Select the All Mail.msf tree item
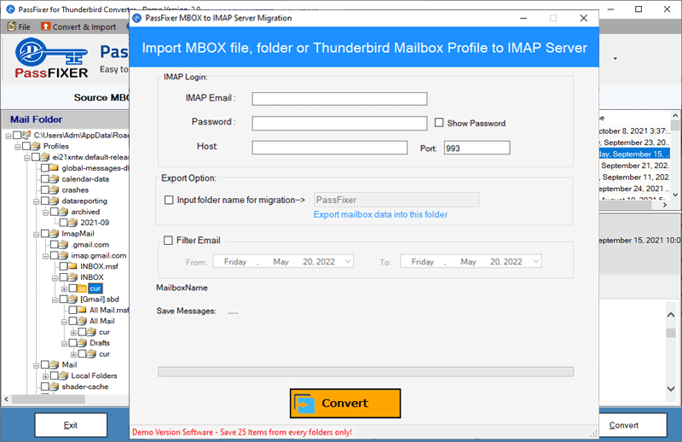 coord(109,310)
